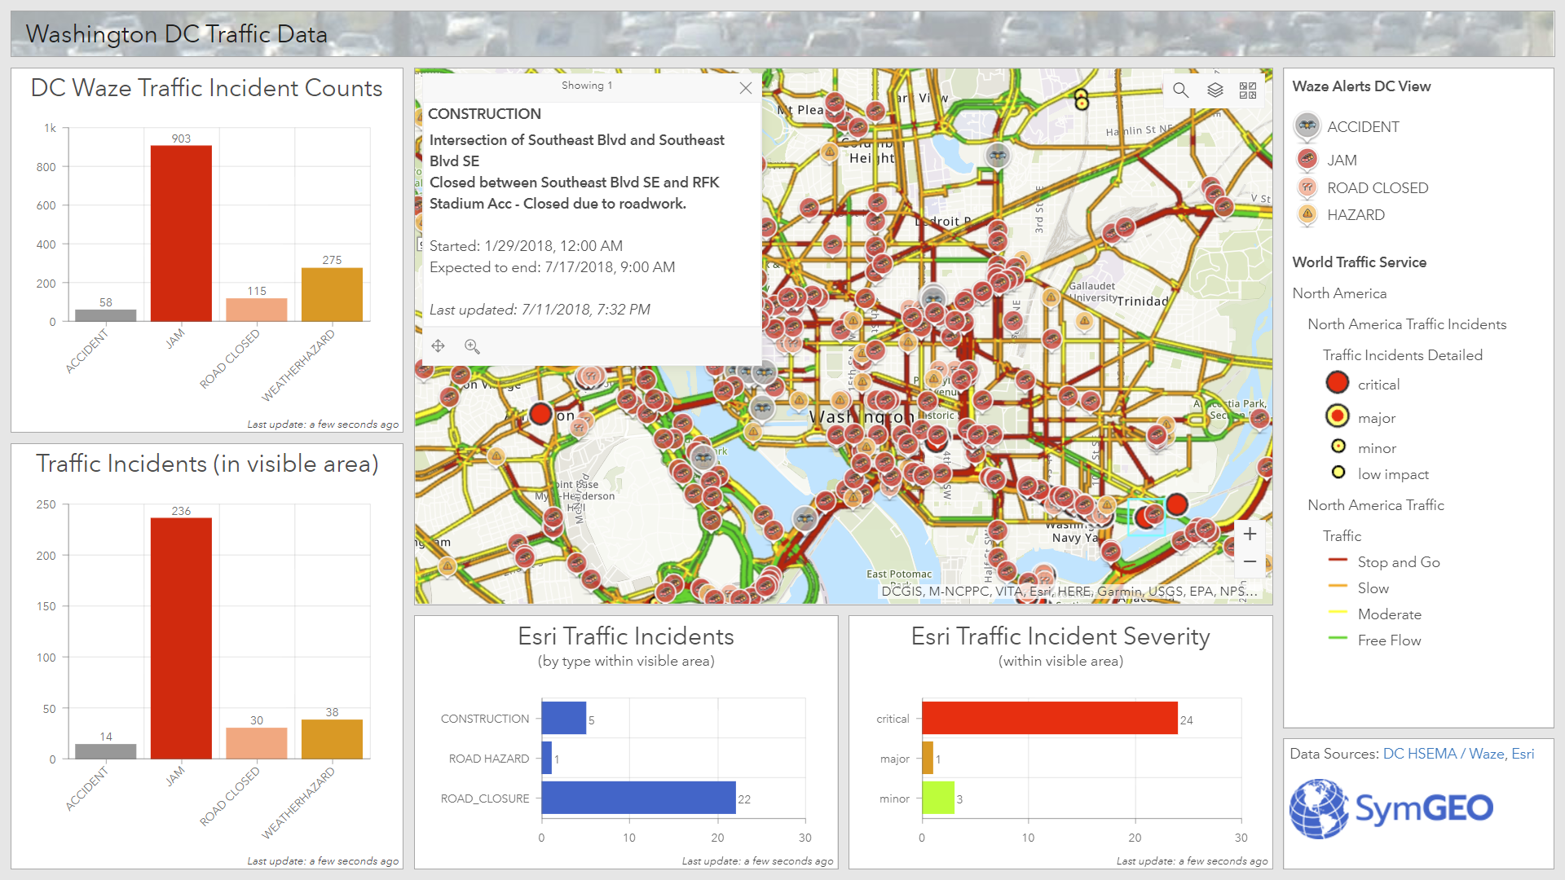Screen dimensions: 1565x880
Task: Open the basemap gallery icon on the map
Action: 1246,90
